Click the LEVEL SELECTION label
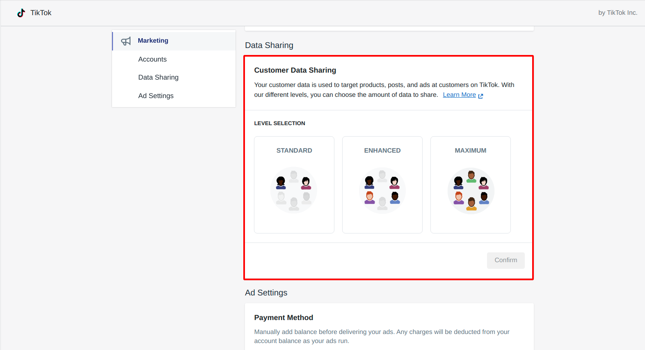Image resolution: width=645 pixels, height=350 pixels. pos(279,124)
